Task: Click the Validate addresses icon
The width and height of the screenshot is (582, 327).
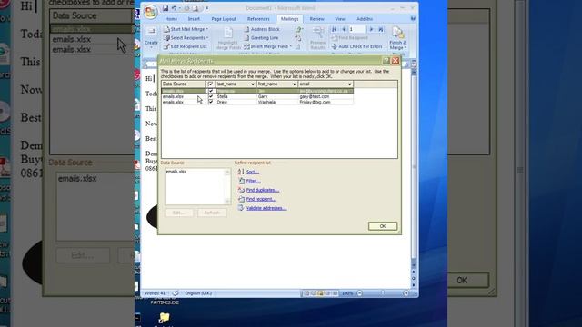Action: pos(241,208)
